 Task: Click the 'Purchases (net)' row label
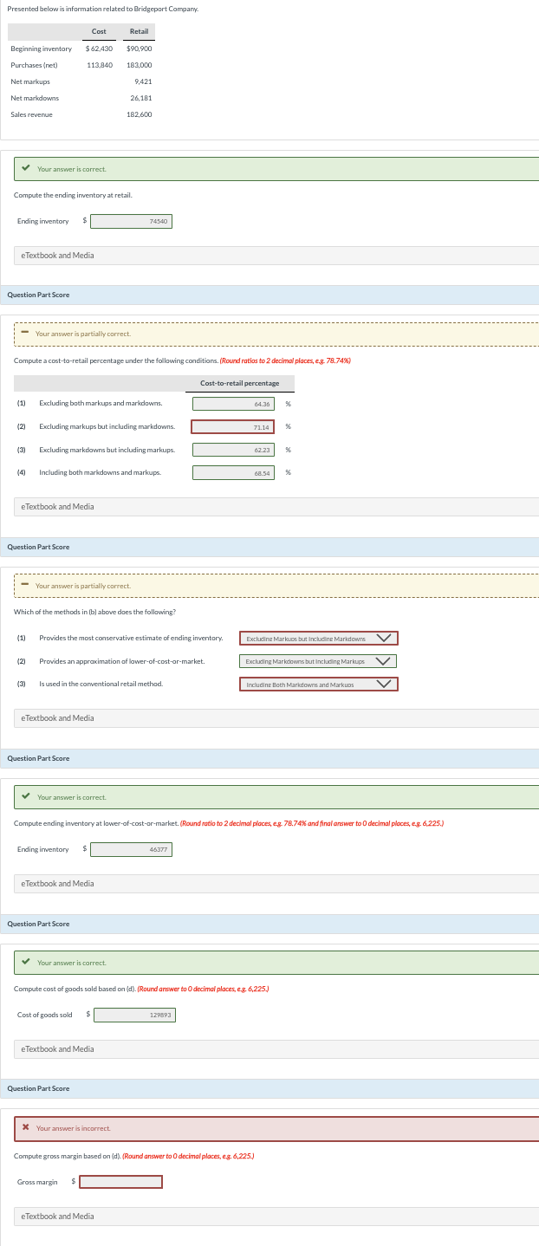(x=34, y=65)
